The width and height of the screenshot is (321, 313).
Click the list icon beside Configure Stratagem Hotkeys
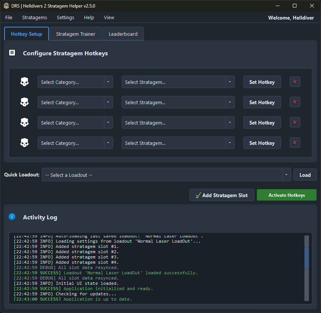click(x=12, y=53)
